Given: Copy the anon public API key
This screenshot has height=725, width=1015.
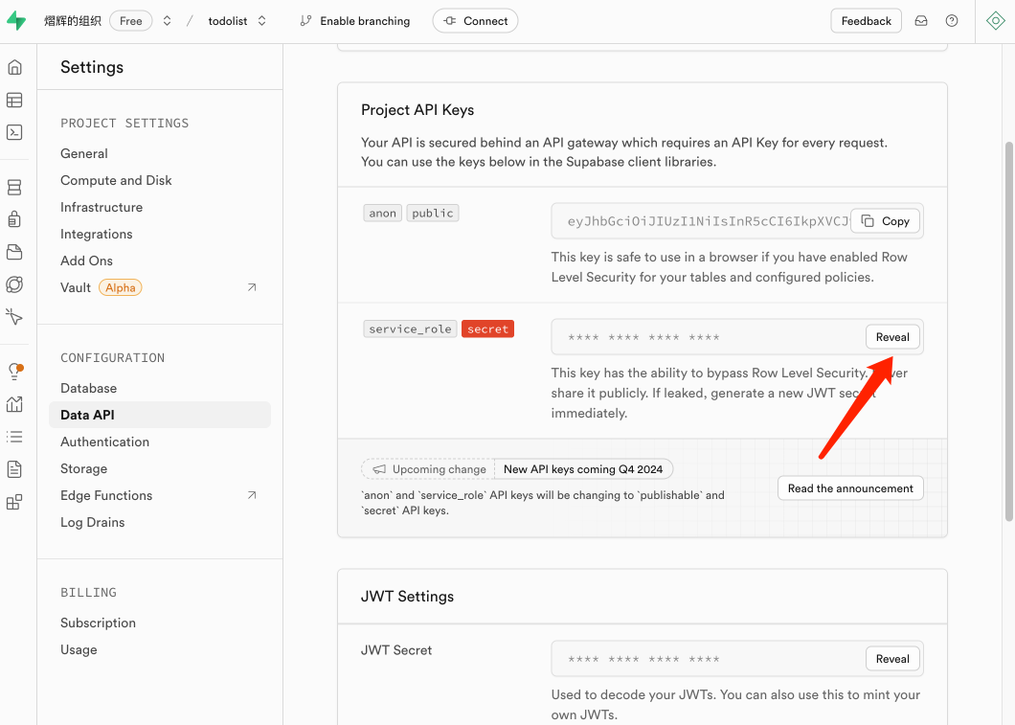Looking at the screenshot, I should [886, 221].
